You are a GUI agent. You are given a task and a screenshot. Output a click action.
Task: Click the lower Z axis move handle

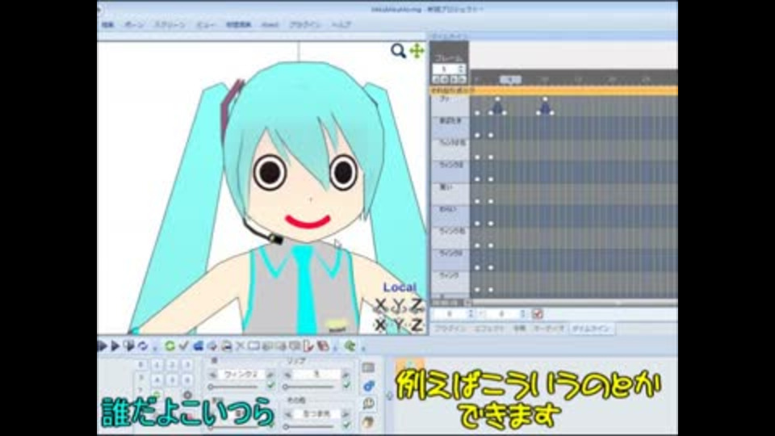[417, 325]
